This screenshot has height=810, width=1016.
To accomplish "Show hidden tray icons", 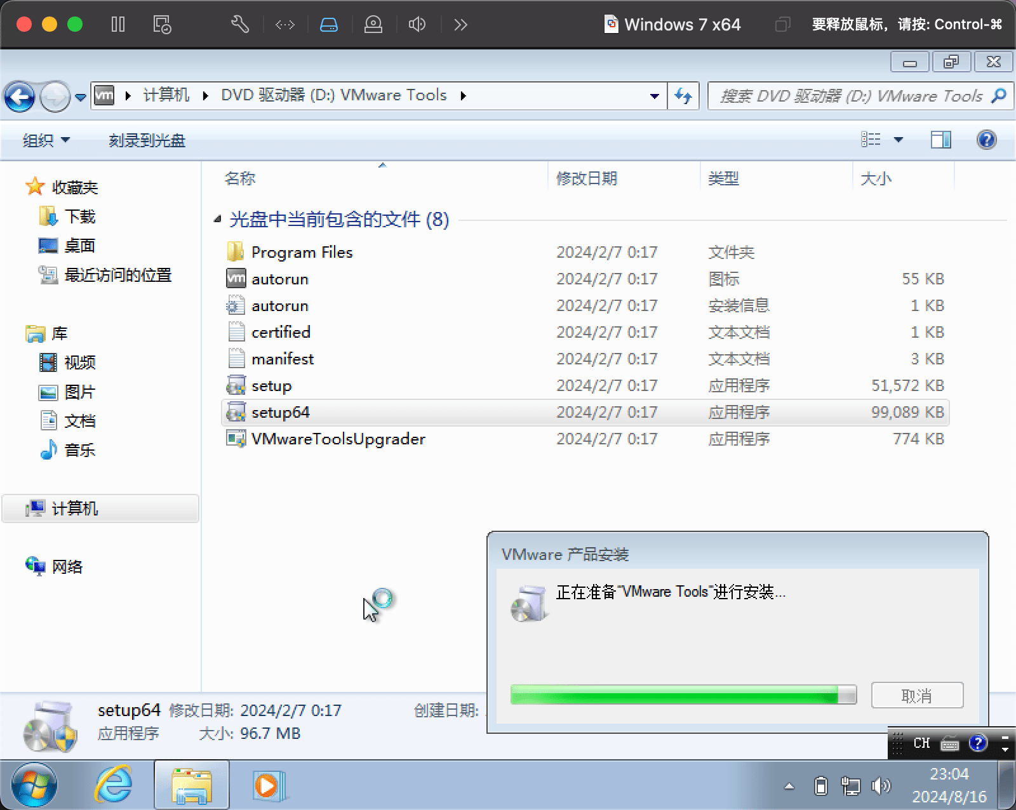I will tap(789, 787).
